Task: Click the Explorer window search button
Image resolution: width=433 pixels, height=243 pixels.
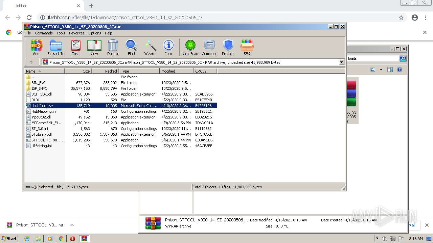Action: [403, 58]
